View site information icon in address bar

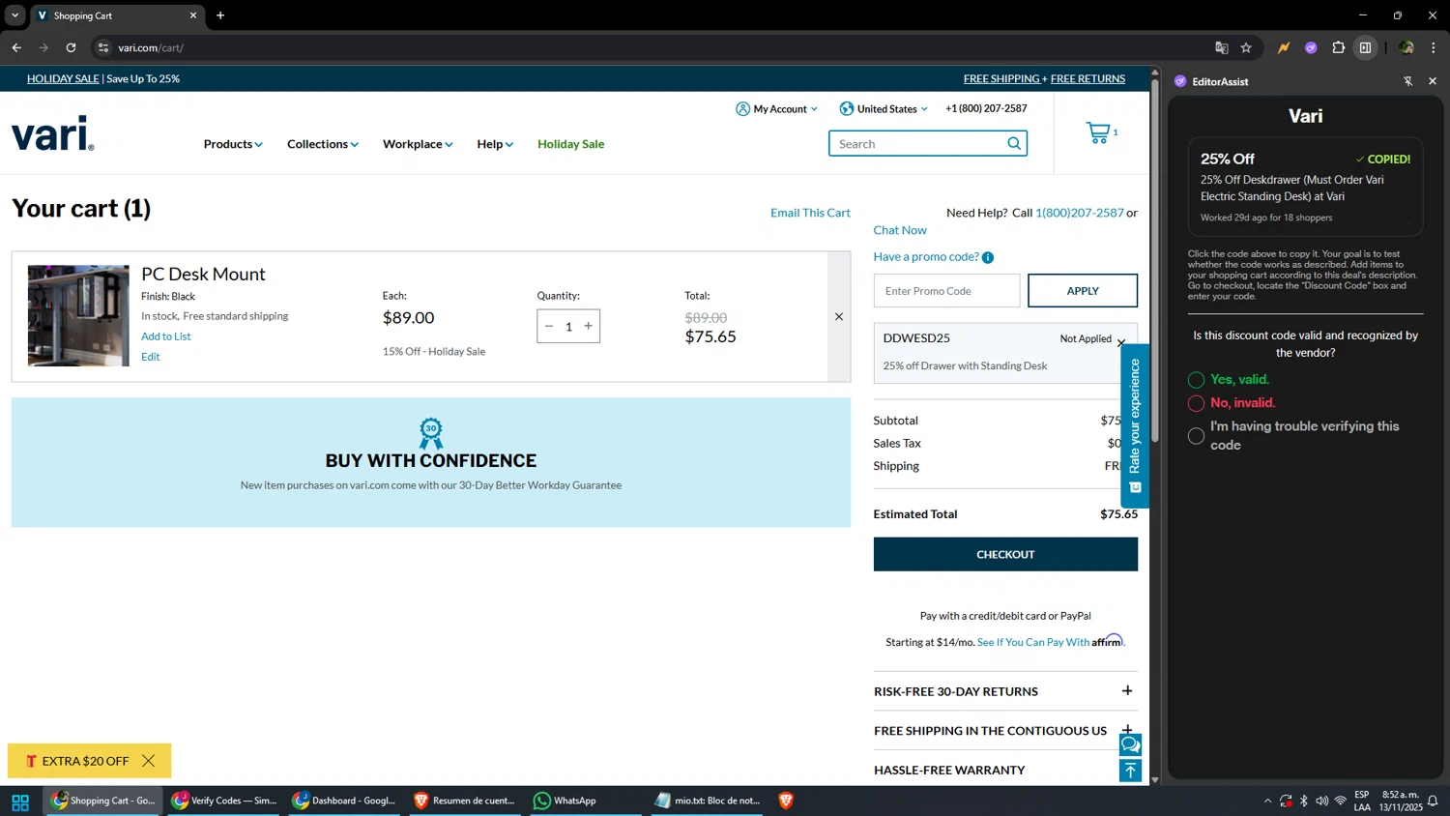coord(103,47)
